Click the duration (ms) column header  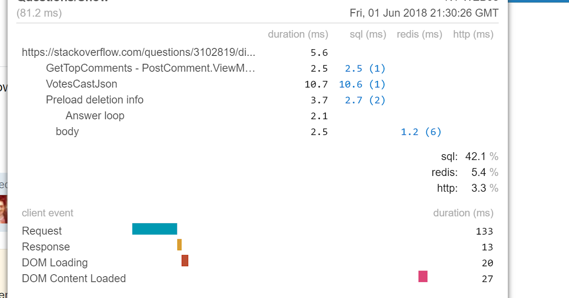(298, 34)
